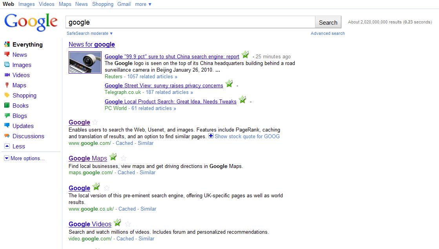Collapse the sidebar with the Less arrow
Image resolution: width=439 pixels, height=249 pixels.
(x=7, y=146)
